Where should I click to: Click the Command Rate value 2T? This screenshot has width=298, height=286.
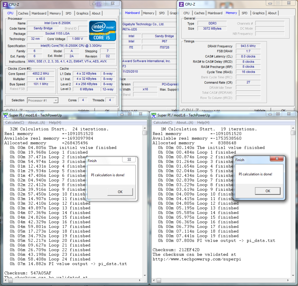(248, 82)
